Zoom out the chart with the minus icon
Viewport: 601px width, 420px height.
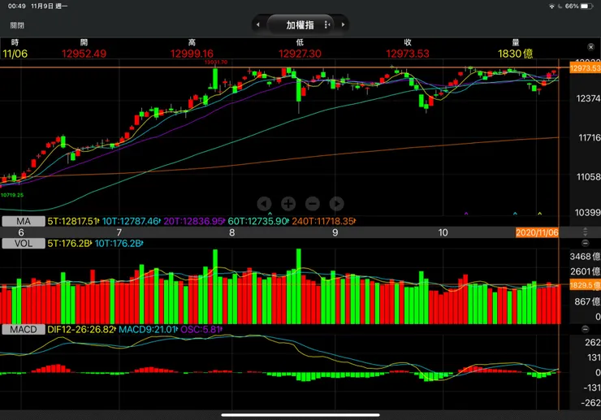pos(313,204)
